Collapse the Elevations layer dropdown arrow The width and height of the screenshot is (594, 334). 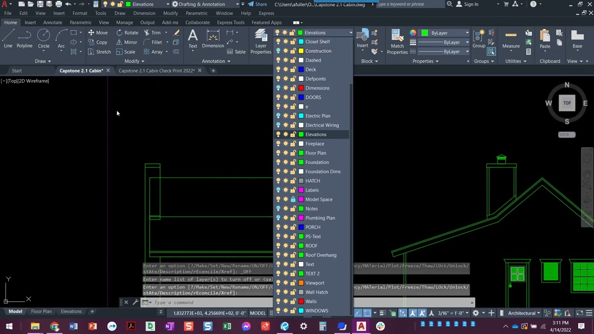coord(350,32)
